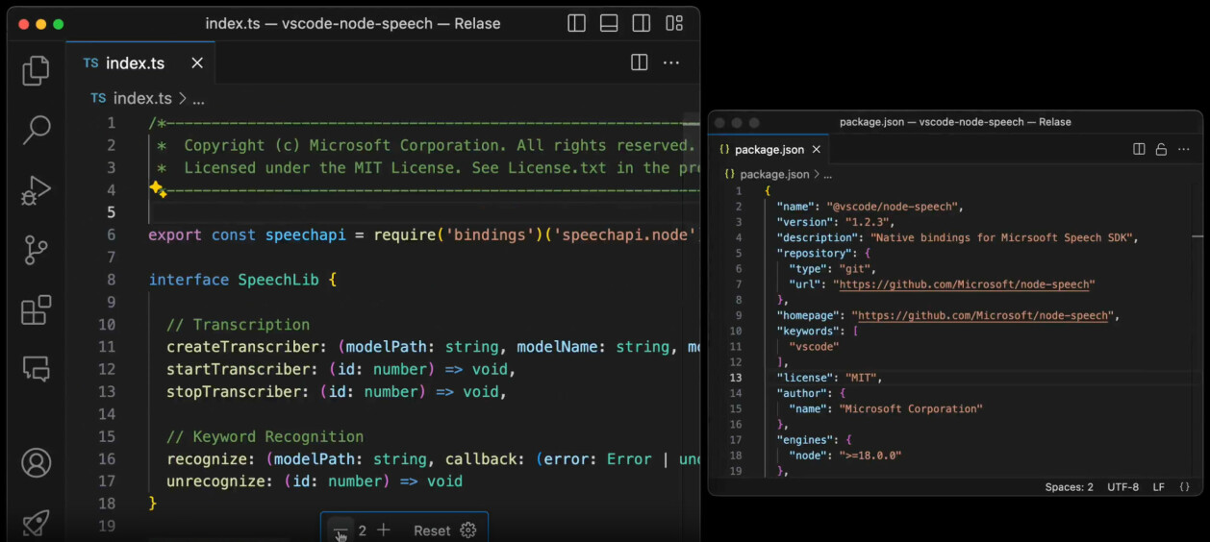Click LF end-of-line in status bar
The image size is (1210, 542).
pos(1159,487)
